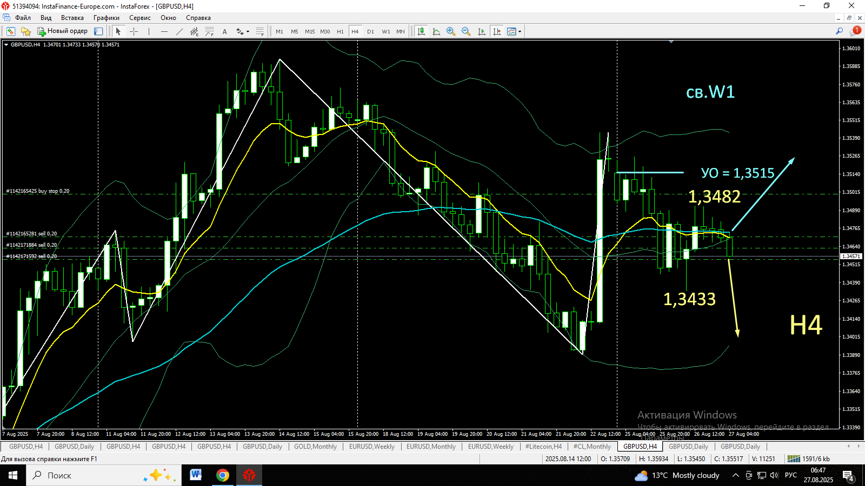Select the horizontal line drawing tool
865x486 pixels.
164,31
